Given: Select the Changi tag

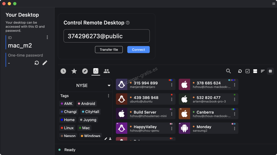Looking at the screenshot, I should point(68,112).
